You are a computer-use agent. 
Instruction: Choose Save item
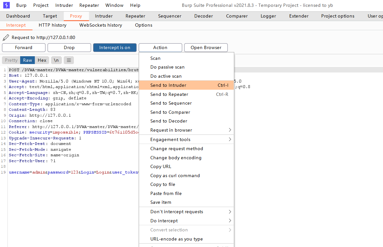click(x=186, y=202)
